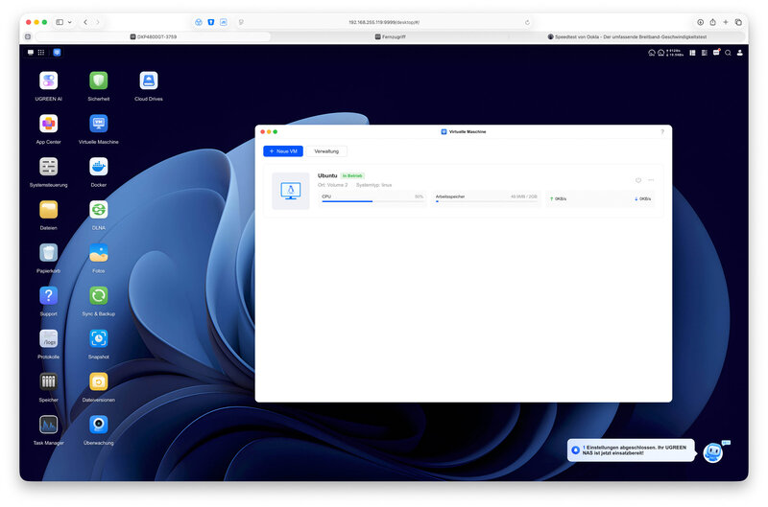Screen dimensions: 768x507
Task: Open the user account icon in NAS top bar
Action: pos(739,53)
